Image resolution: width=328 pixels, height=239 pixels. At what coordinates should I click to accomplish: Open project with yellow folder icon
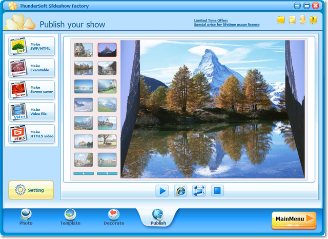pos(281,20)
